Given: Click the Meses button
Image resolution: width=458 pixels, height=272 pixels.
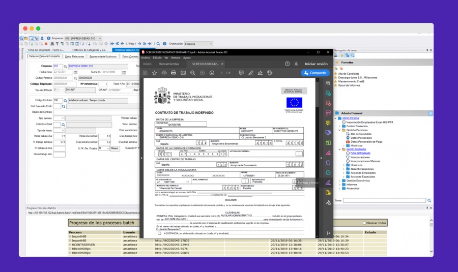Looking at the screenshot, I should click(114, 148).
